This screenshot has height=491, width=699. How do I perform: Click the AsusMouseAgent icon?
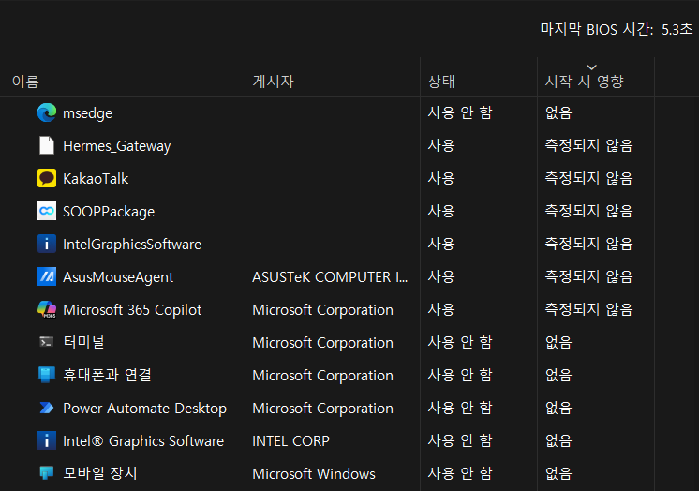pos(47,276)
